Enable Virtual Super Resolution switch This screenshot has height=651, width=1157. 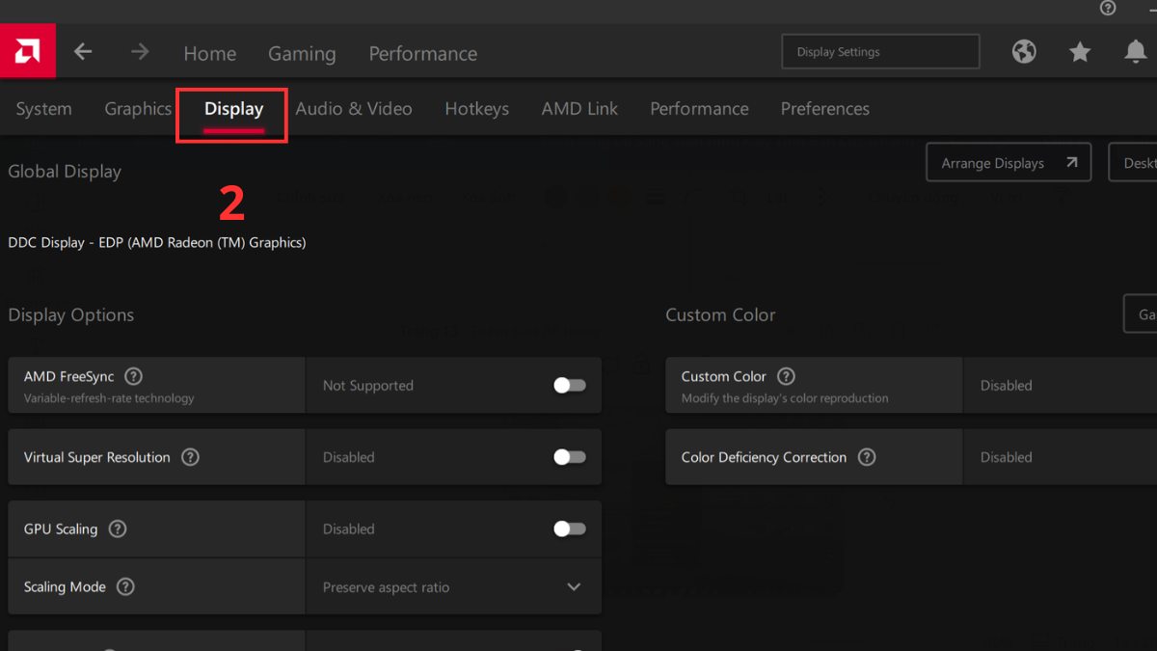(x=569, y=457)
